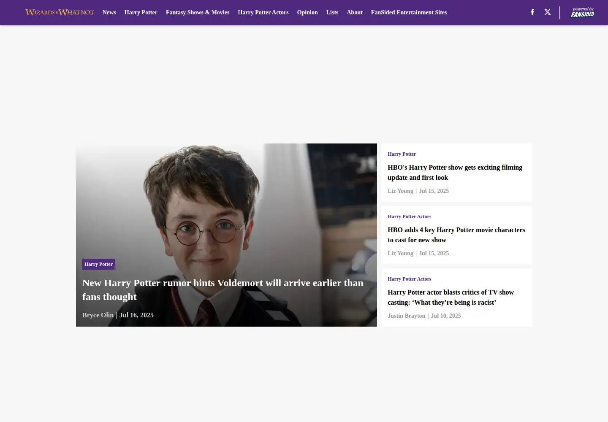Click the Jul 16, 2025 date text

(x=136, y=315)
